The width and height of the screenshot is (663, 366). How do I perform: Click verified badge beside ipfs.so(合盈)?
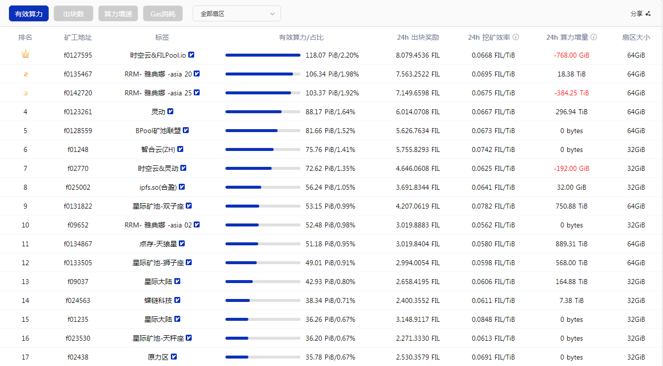(x=182, y=187)
